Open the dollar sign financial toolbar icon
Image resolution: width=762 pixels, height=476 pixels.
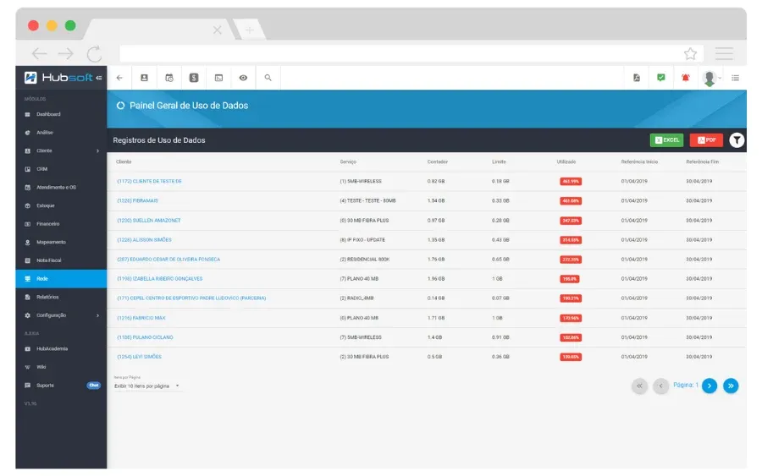[194, 78]
